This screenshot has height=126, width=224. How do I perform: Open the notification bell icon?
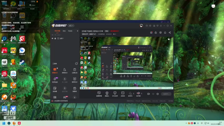tap(165, 32)
